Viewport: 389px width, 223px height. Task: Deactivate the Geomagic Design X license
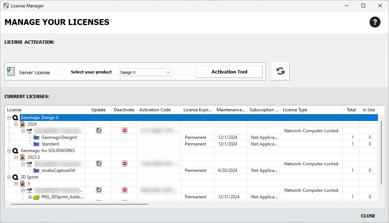click(124, 130)
